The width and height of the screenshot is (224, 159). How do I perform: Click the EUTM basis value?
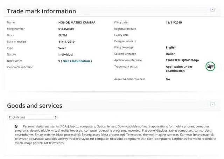[x=63, y=35]
